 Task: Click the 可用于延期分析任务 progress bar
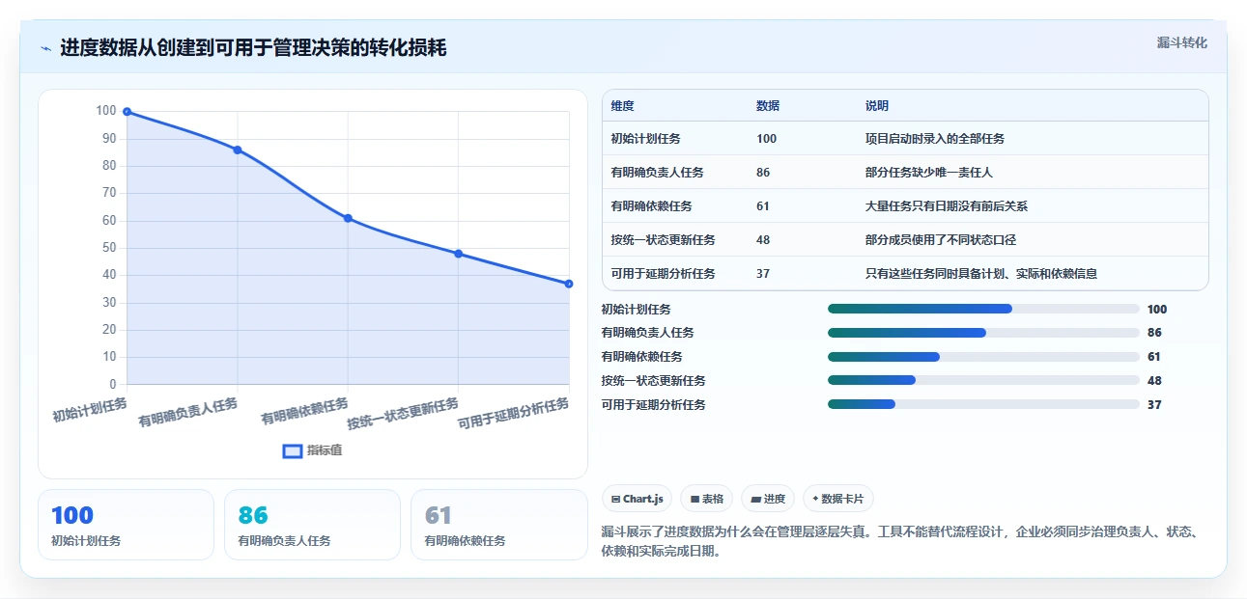point(983,404)
